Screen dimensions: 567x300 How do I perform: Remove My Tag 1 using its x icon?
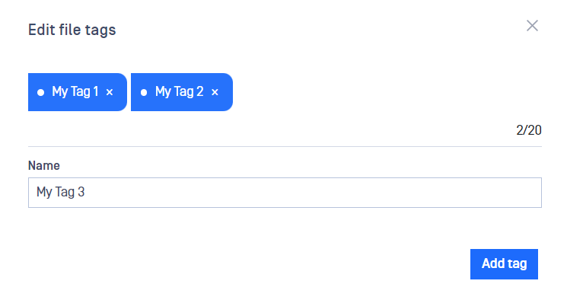pyautogui.click(x=110, y=92)
